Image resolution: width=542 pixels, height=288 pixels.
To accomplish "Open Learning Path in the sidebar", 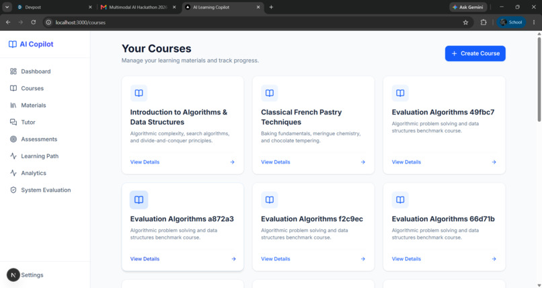I will [x=45, y=156].
